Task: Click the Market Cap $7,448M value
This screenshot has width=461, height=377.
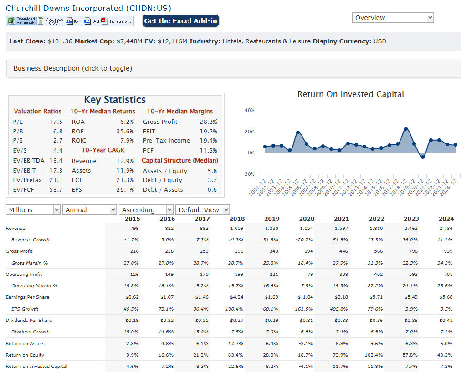Action: pos(129,41)
